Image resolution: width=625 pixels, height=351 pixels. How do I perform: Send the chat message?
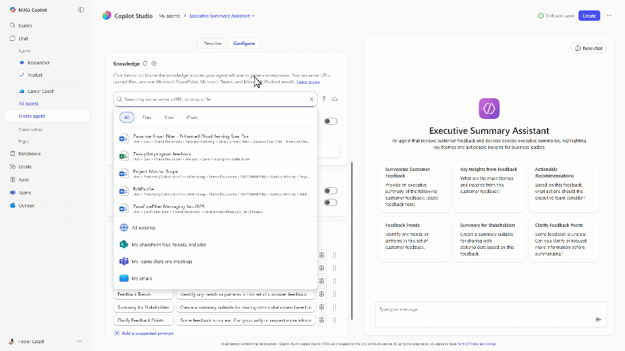(598, 320)
